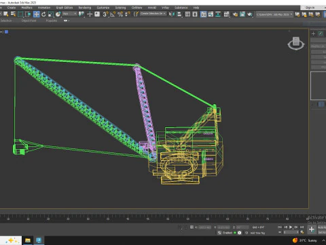This screenshot has height=245, width=326.
Task: Open the Graph Editors menu
Action: click(x=65, y=7)
